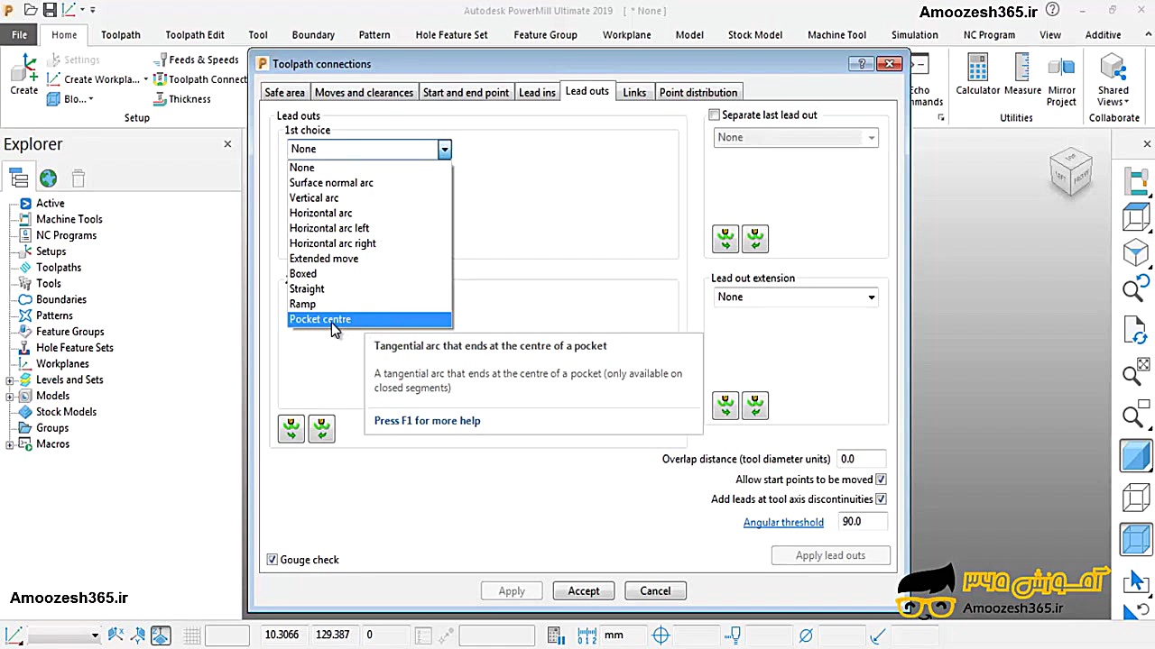Image resolution: width=1155 pixels, height=649 pixels.
Task: Expand the Macros tree node
Action: pos(10,444)
